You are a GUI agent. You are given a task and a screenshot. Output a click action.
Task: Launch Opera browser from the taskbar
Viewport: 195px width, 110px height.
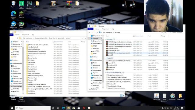(x=84, y=108)
